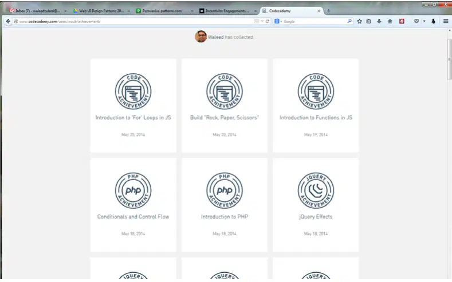Viewport: 452px width, 282px height.
Task: Click the Introduction to PHP badge
Action: tap(224, 190)
